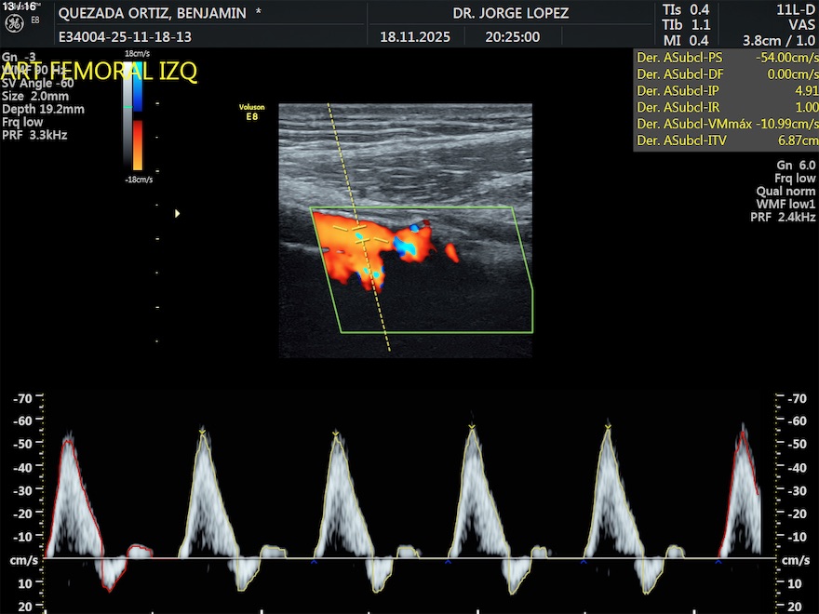
Task: Click the Voluson E8 logo
Action: (x=251, y=112)
